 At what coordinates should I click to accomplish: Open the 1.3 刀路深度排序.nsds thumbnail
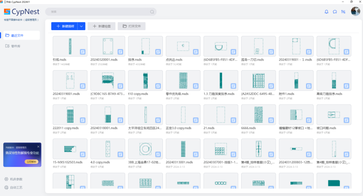pyautogui.click(x=221, y=80)
